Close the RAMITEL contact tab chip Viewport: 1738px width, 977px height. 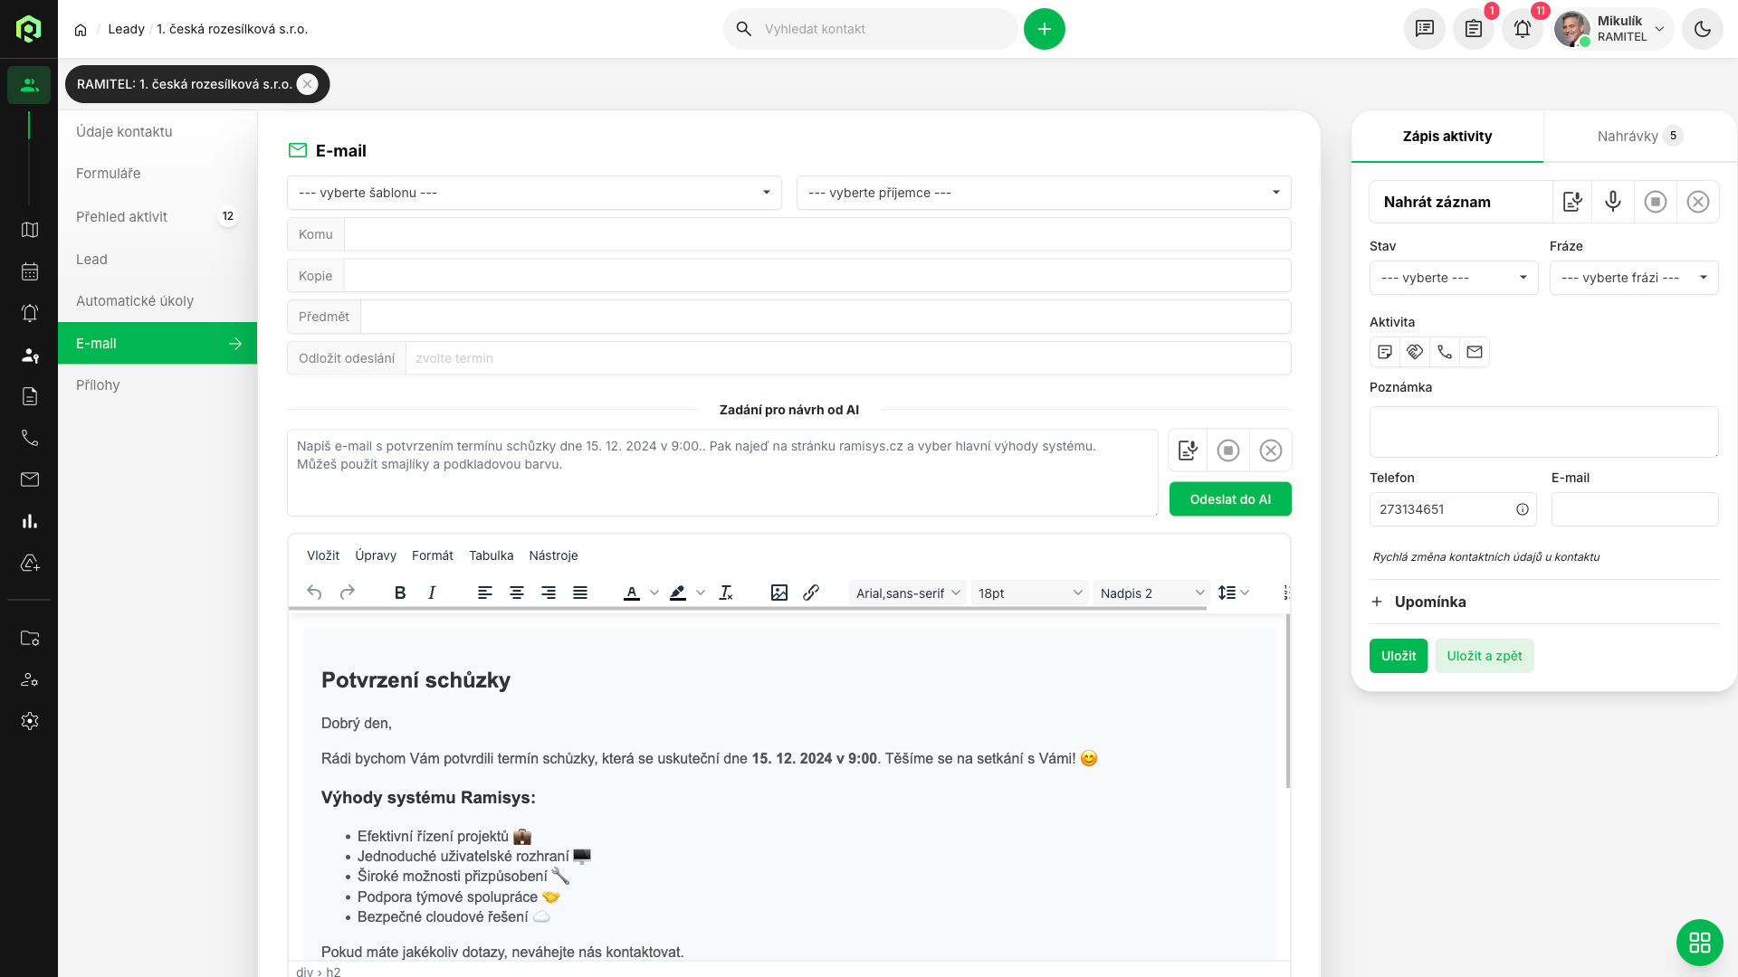[308, 84]
